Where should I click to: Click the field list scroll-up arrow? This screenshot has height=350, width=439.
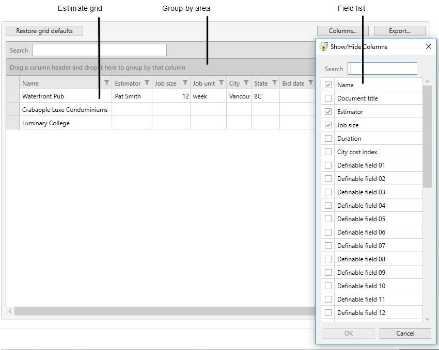tap(427, 81)
